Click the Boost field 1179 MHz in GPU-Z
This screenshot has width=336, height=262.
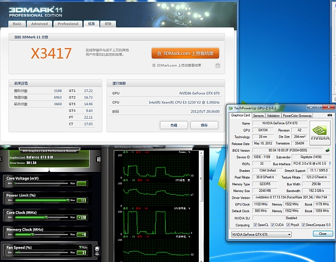tap(322, 204)
